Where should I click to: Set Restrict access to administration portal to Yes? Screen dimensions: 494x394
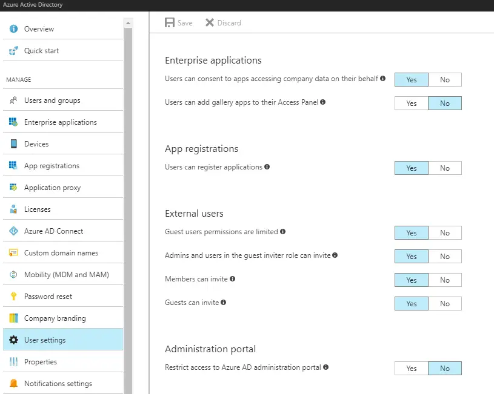[412, 369]
